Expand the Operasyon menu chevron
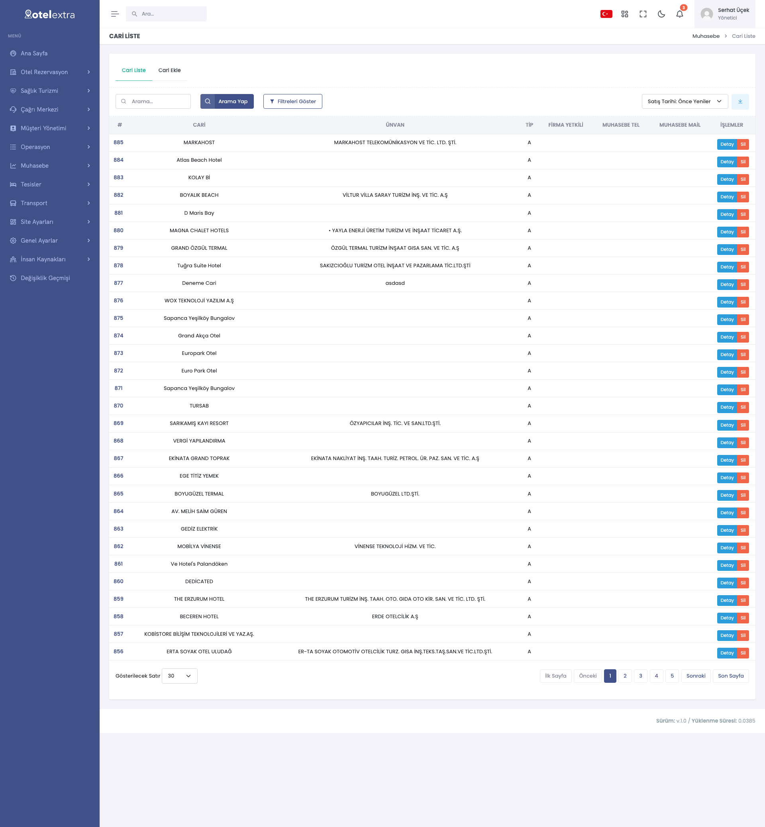Image resolution: width=765 pixels, height=827 pixels. point(88,147)
